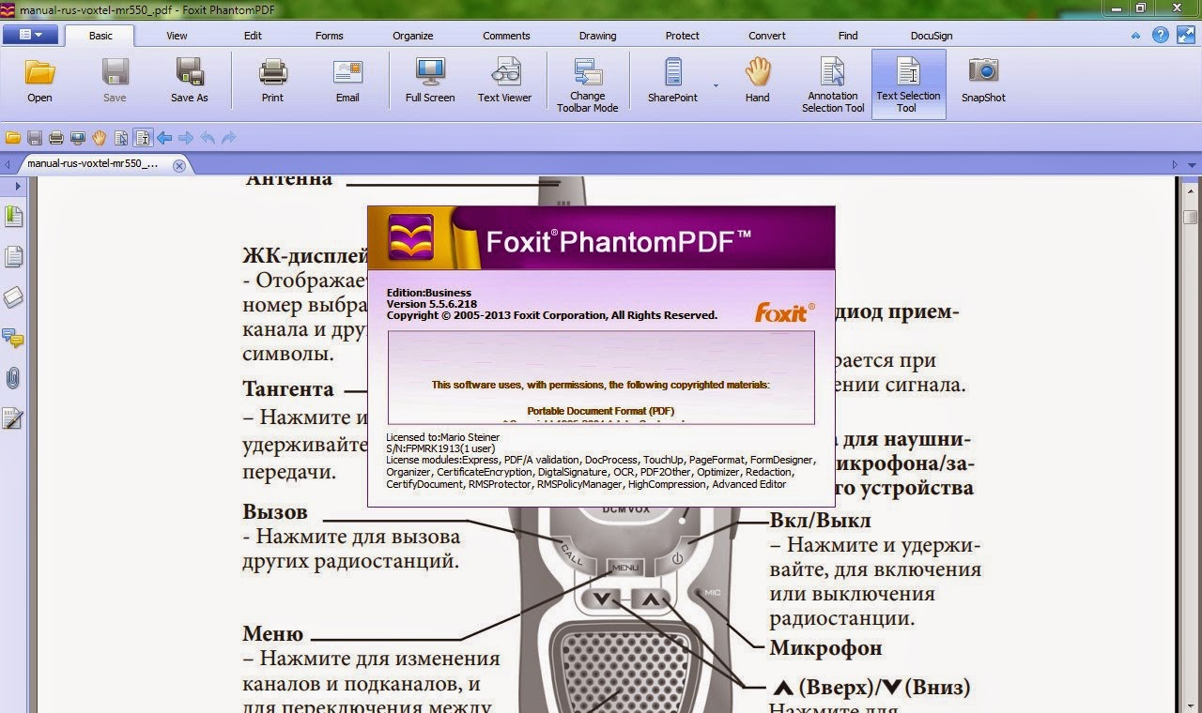Select the Hand tool in the ribbon

point(757,80)
